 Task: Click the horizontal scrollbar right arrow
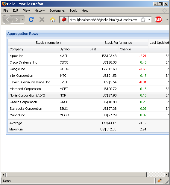point(166,175)
